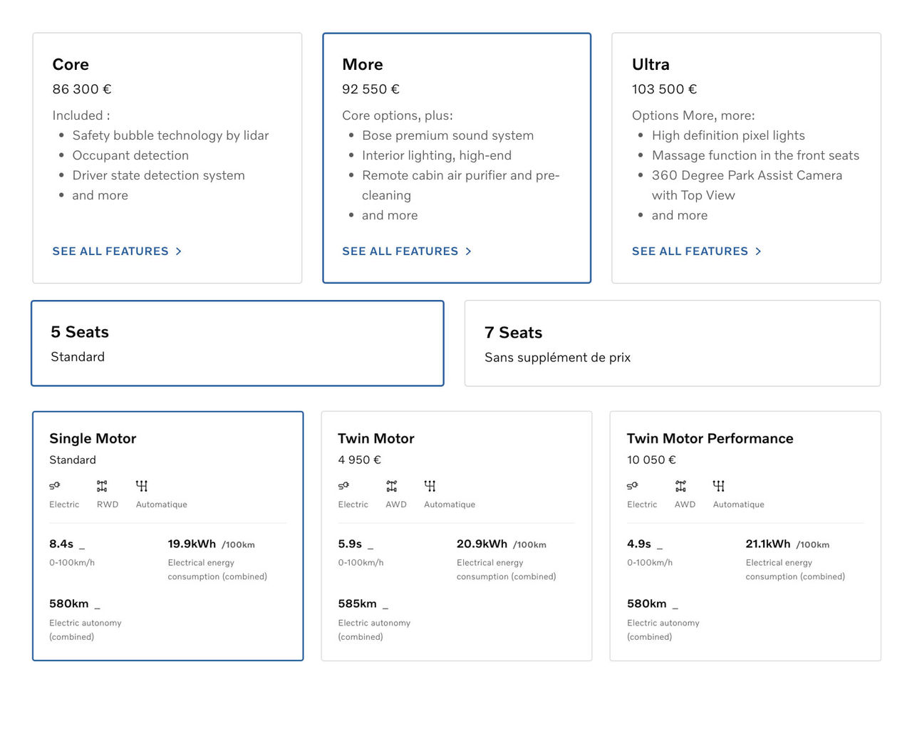Click the Electric icon in Twin Motor card

click(343, 486)
